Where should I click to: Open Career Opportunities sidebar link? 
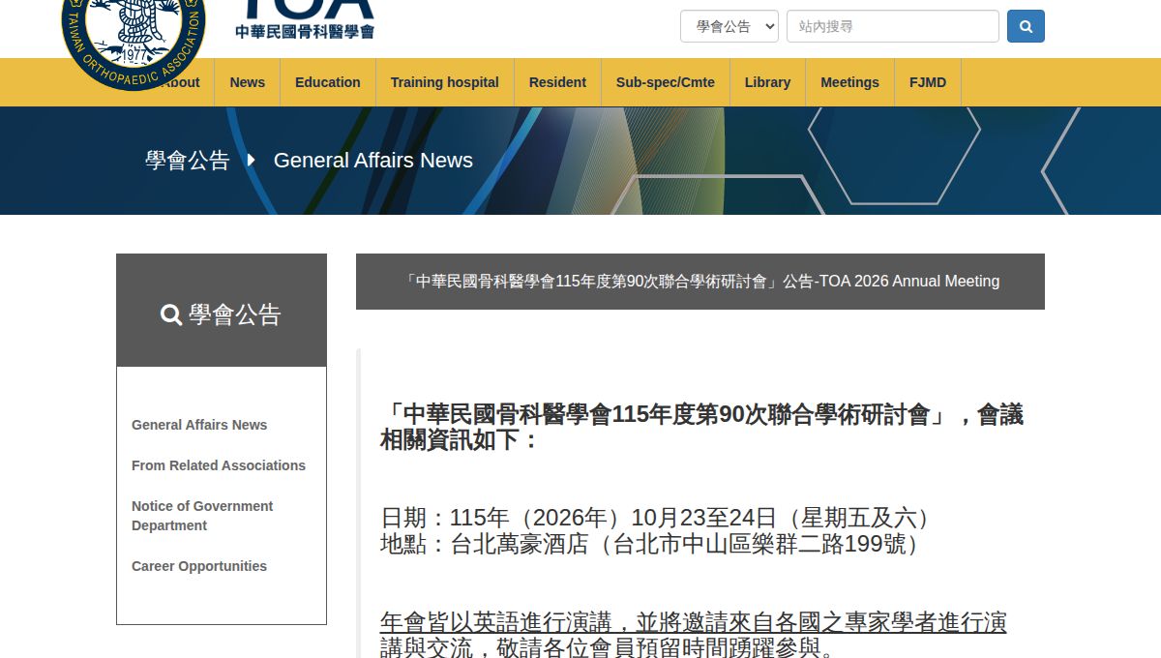pos(199,566)
